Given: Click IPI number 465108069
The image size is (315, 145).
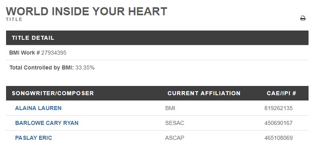Looking at the screenshot, I should tap(278, 138).
